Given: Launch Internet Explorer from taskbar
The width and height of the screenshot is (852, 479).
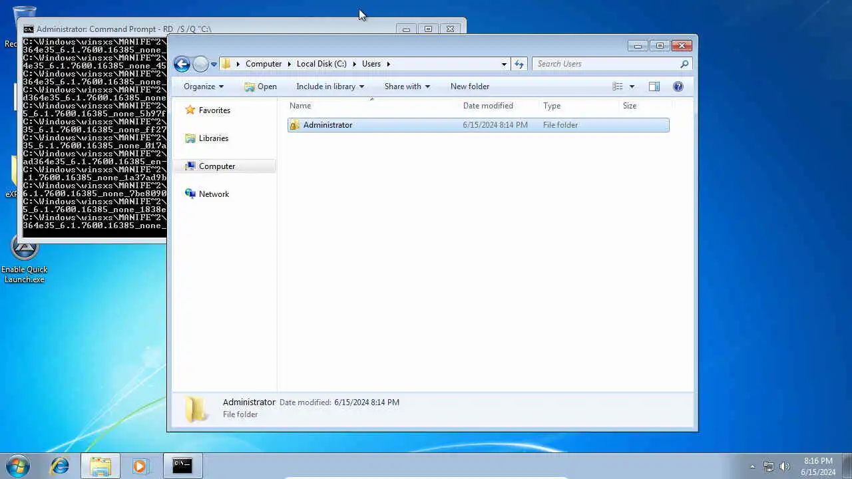Looking at the screenshot, I should tap(60, 466).
